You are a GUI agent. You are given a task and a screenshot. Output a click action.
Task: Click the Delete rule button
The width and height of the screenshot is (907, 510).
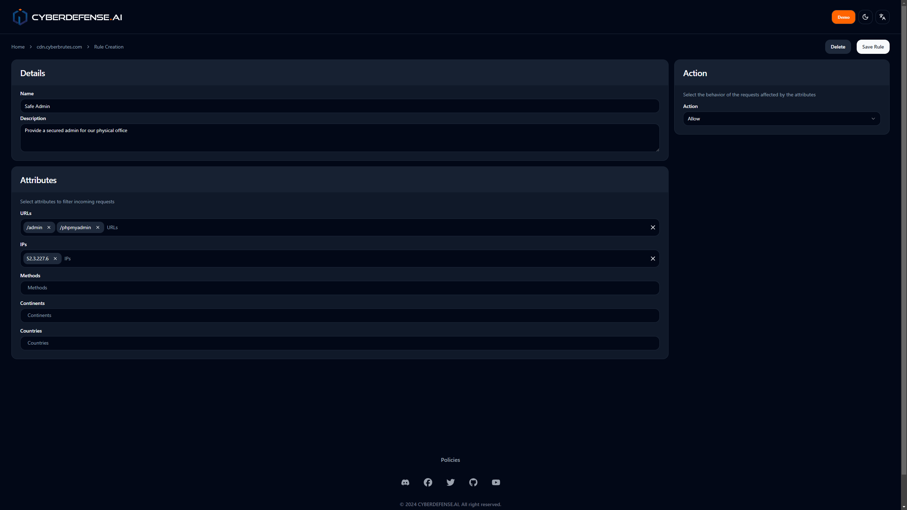click(838, 47)
